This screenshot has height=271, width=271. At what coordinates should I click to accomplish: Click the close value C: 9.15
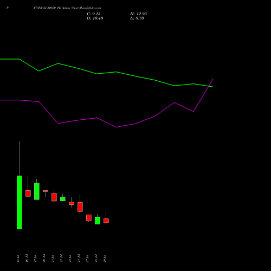(x=94, y=14)
